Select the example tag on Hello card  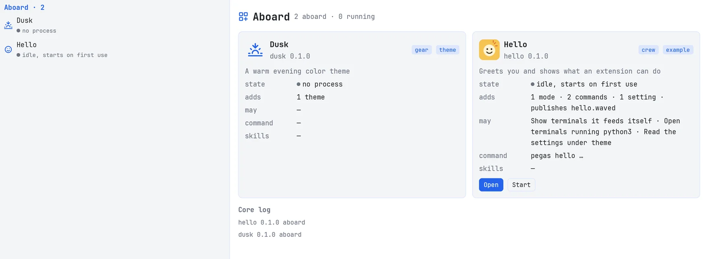click(x=678, y=50)
